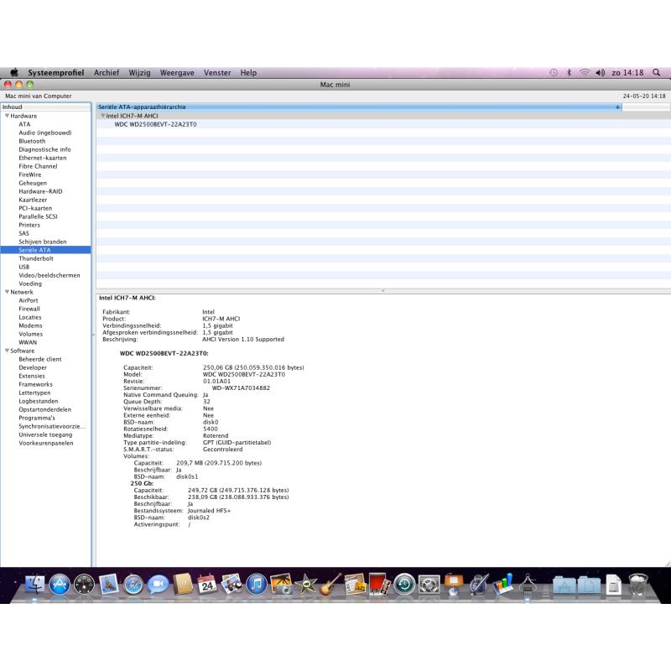The width and height of the screenshot is (671, 671).
Task: Open GarageBand guitar icon in Dock
Action: [x=330, y=584]
